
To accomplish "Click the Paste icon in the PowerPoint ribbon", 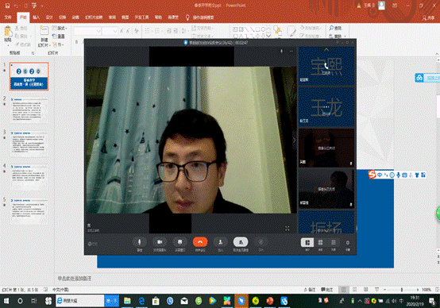I will (x=8, y=32).
